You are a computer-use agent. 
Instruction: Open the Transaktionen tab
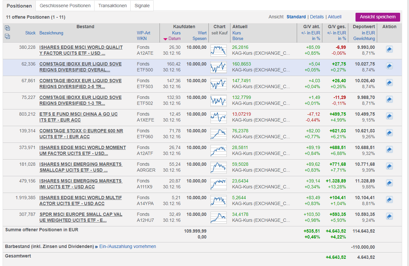[x=112, y=6]
